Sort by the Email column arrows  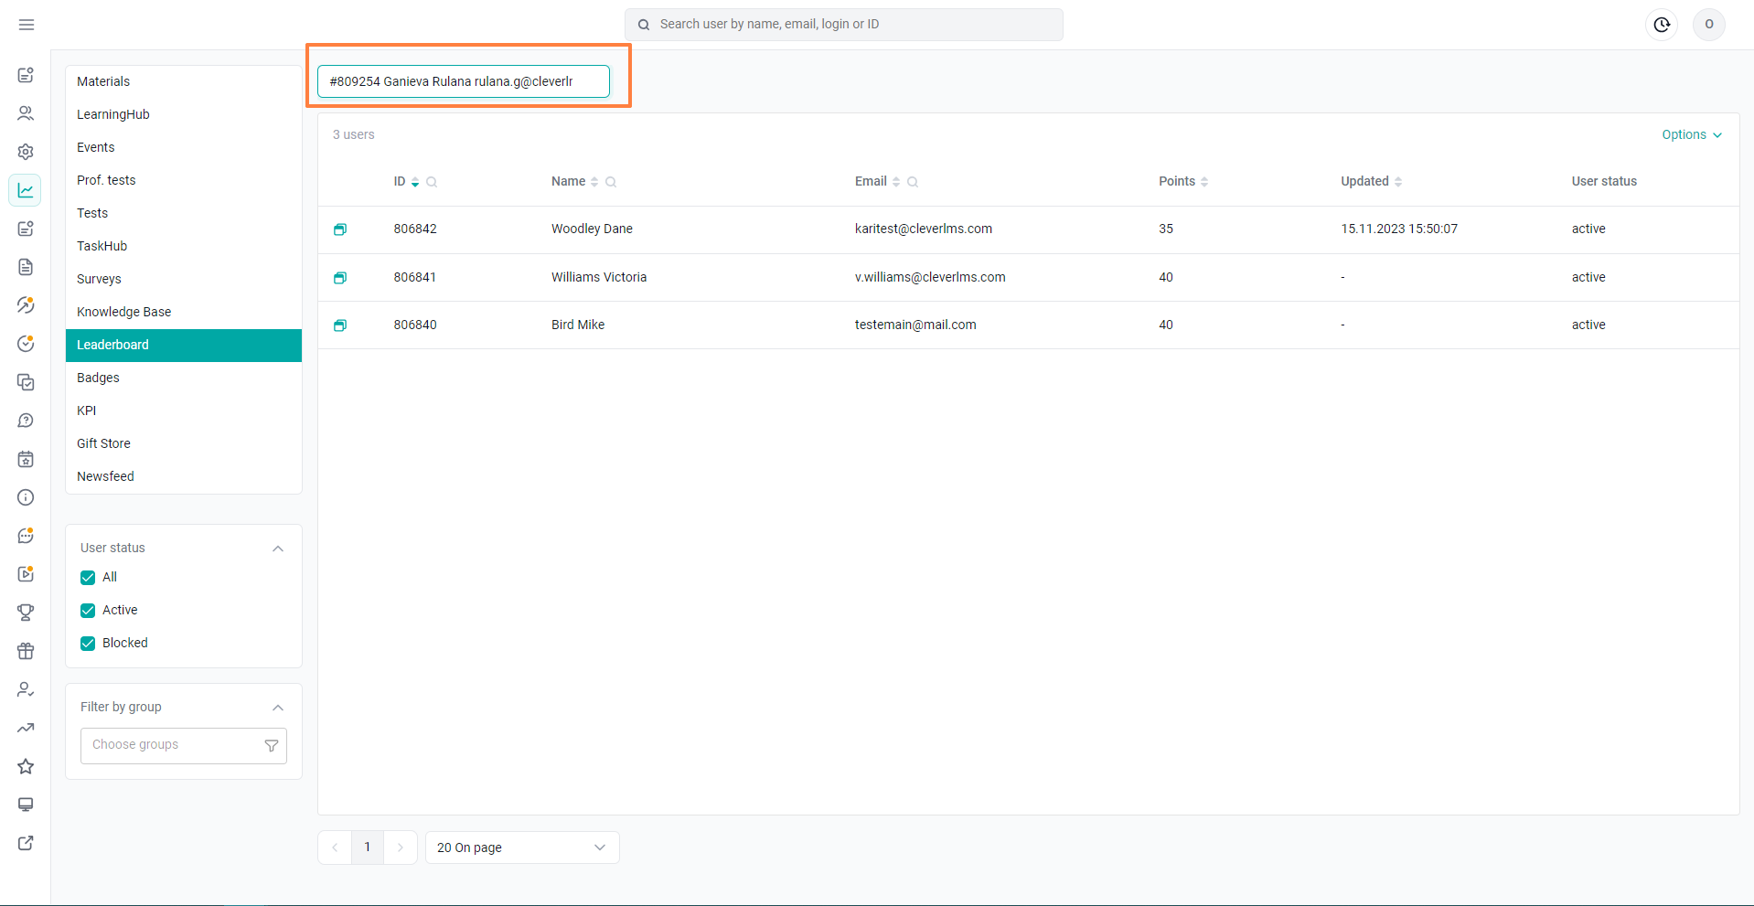[x=896, y=182]
